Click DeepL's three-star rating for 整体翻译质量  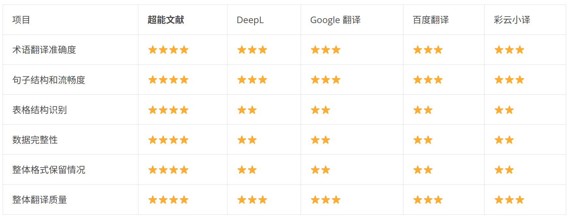tap(252, 200)
